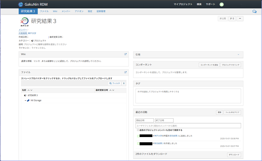Collapse the NII Storage tree node
This screenshot has width=262, height=161.
[25, 100]
